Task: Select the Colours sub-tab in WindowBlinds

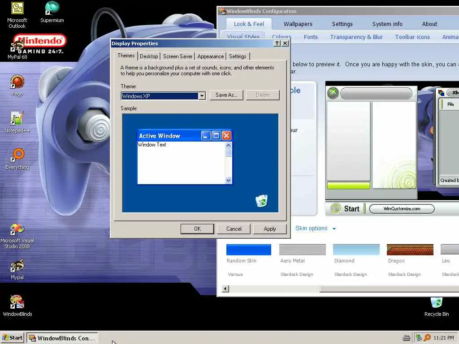Action: pos(281,37)
